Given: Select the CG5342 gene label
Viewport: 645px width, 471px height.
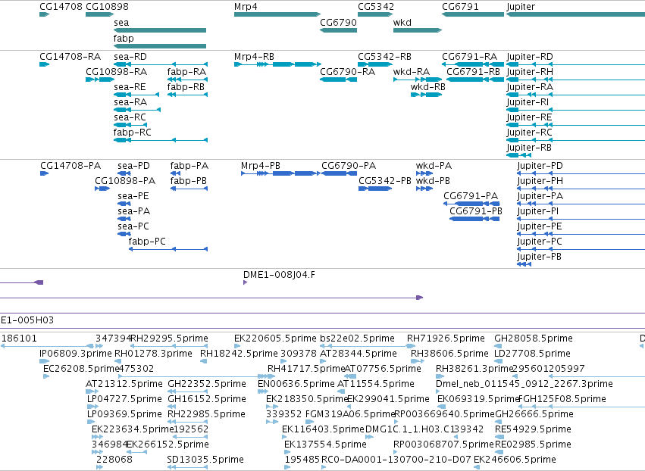Looking at the screenshot, I should click(x=376, y=7).
